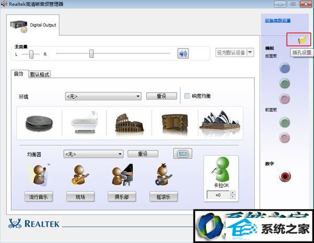Apply the 摇滚乐 preset button

[164, 197]
